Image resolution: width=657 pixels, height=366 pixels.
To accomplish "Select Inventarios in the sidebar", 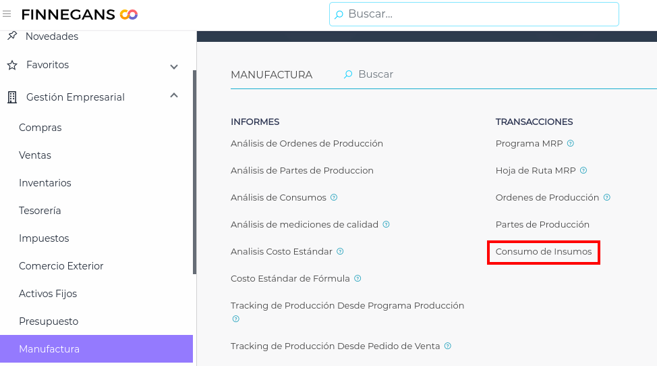I will pos(45,183).
